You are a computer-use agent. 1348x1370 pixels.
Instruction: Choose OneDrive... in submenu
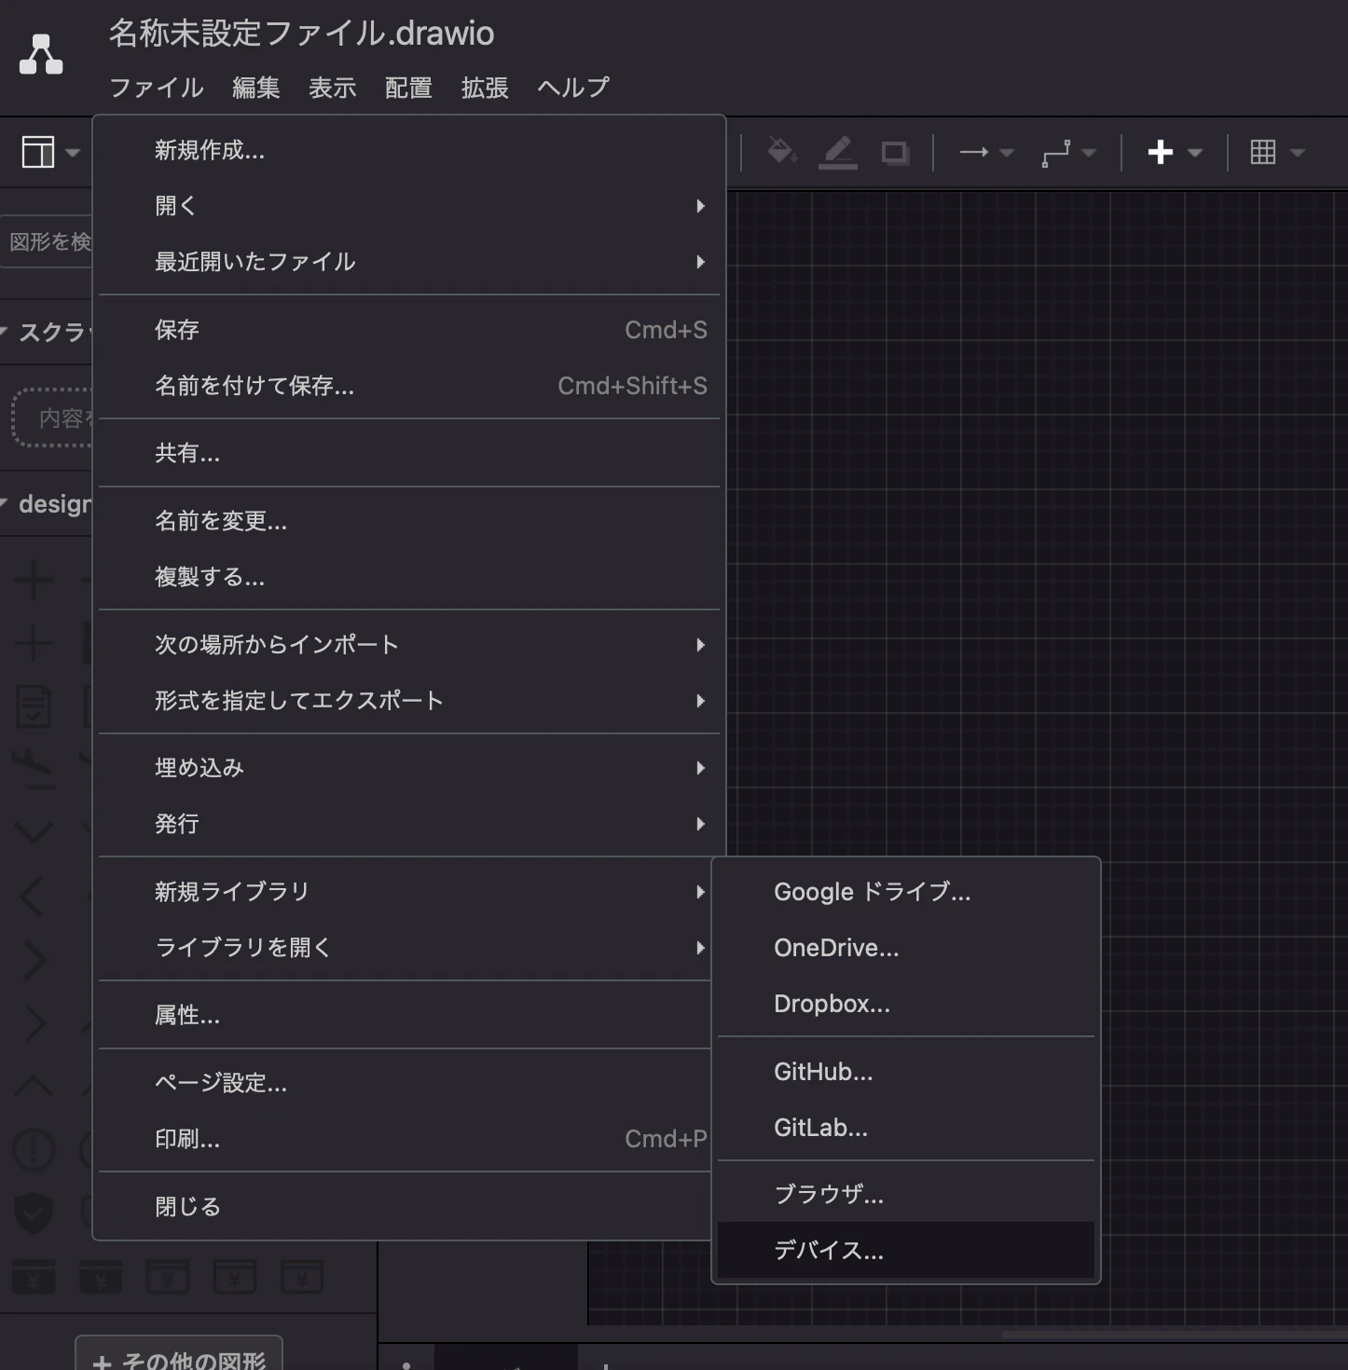[x=906, y=948]
